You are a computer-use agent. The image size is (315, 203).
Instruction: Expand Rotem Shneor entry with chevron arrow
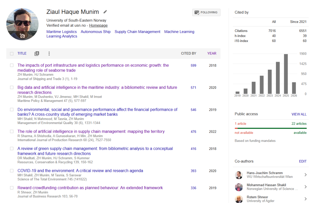pos(305,199)
